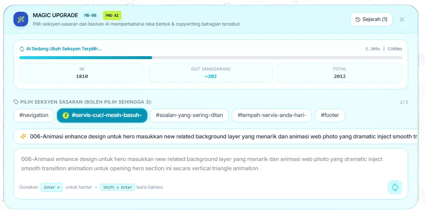Viewport: 425px width, 213px height.
Task: Click the PRO AI badge
Action: point(112,16)
